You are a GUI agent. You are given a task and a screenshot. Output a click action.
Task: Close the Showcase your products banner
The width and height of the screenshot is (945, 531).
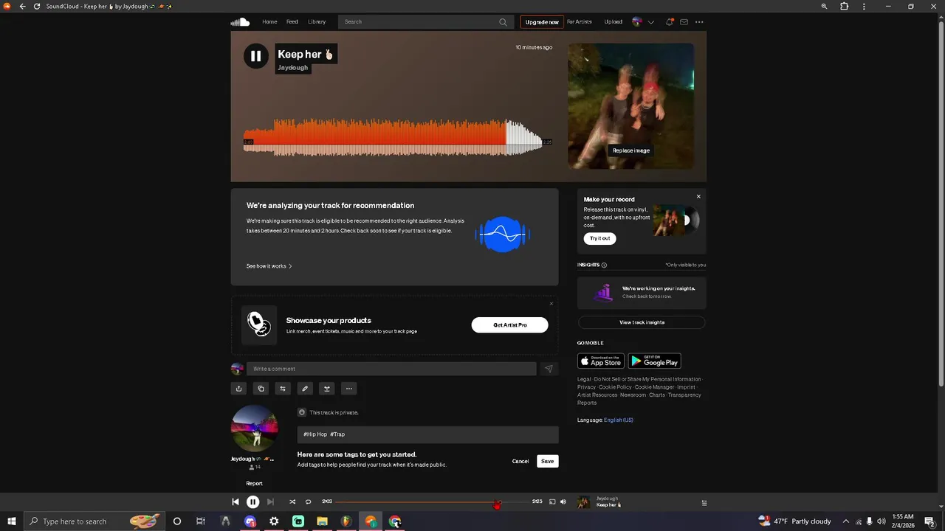551,303
